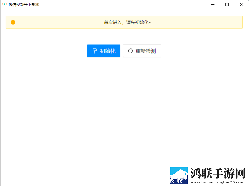Maximize the 微信视频号下载器 window
This screenshot has width=249, height=186.
pos(227,4)
